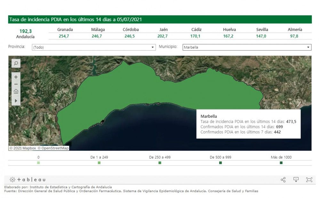Screen dimensions: 320x198
Task: Click the Cádiz province header
Action: tap(196, 29)
